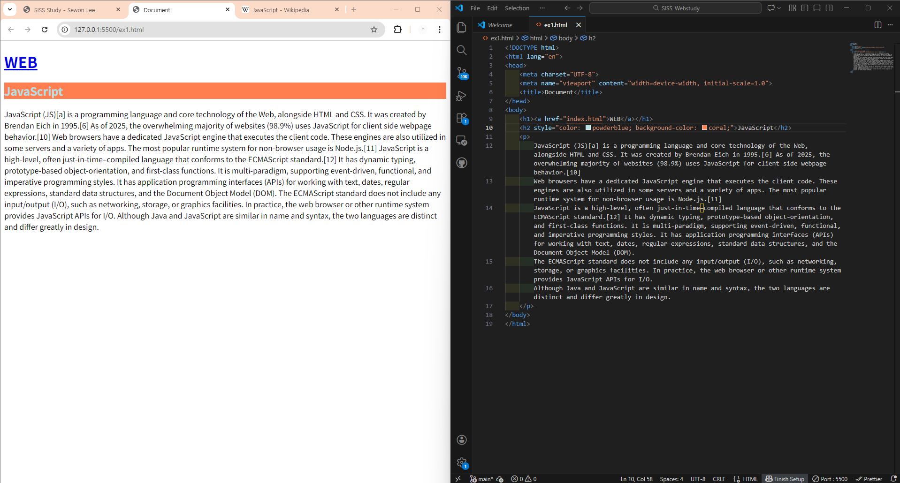Open the Source Control view in activity bar

click(462, 73)
